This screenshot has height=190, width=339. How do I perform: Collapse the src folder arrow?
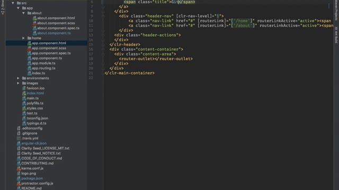click(13, 3)
